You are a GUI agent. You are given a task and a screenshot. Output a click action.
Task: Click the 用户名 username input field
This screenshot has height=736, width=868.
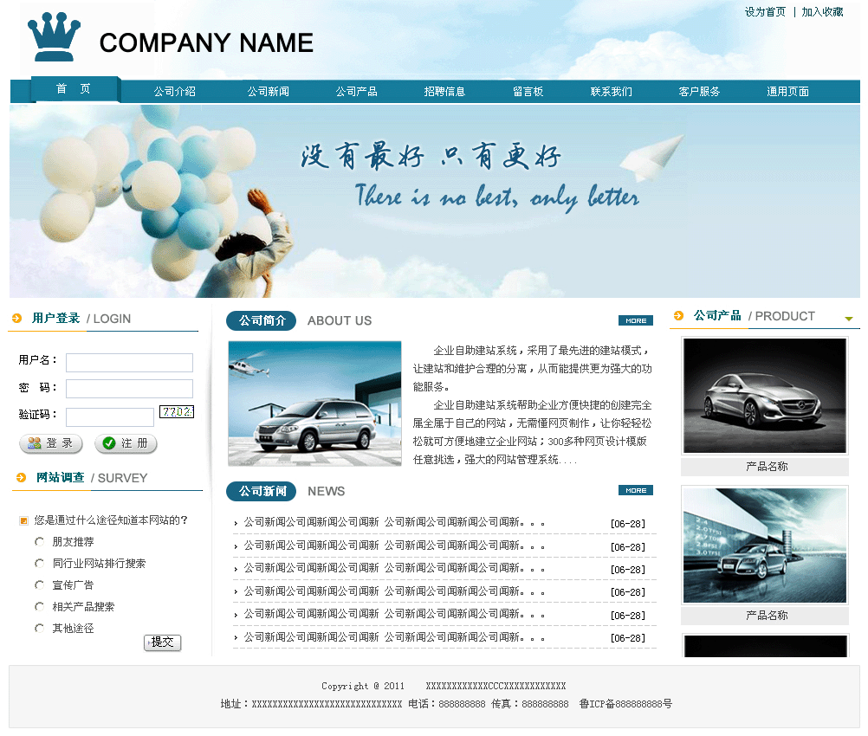pos(129,363)
